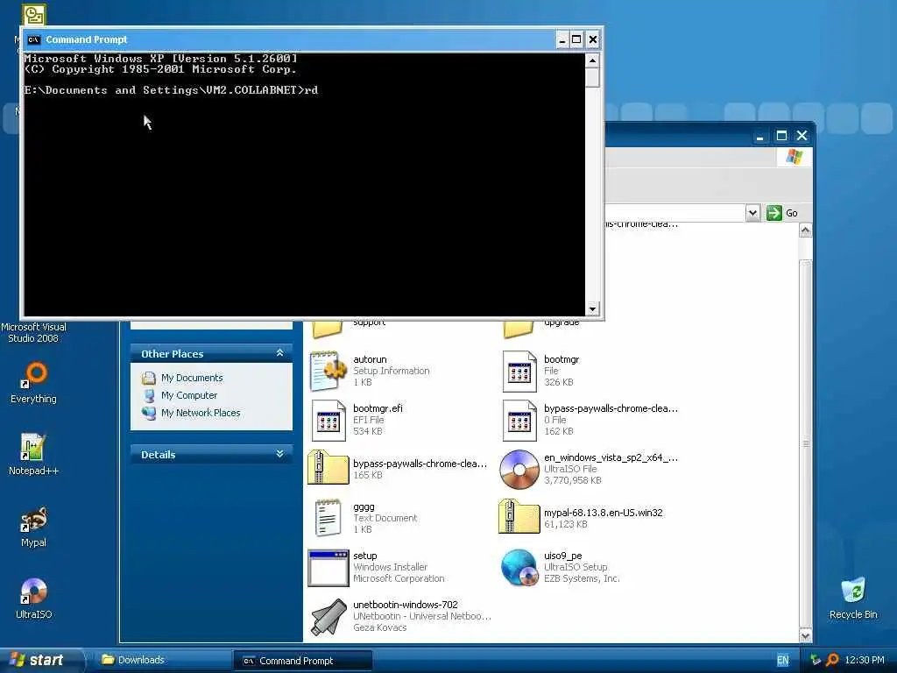Viewport: 897px width, 673px height.
Task: Switch to Downloads taskbar button
Action: (162, 660)
